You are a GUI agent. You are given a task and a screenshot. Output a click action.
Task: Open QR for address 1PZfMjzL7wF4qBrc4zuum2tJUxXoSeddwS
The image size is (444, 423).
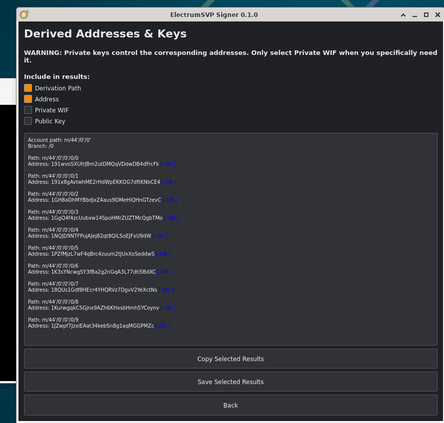point(163,254)
